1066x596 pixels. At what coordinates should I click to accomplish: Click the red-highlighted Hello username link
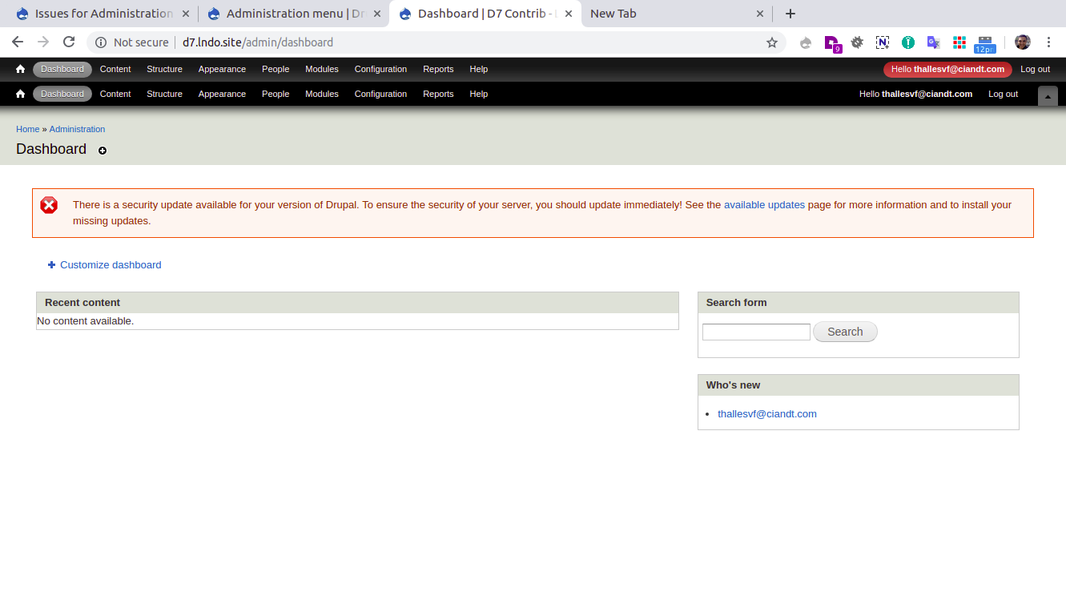(x=947, y=70)
